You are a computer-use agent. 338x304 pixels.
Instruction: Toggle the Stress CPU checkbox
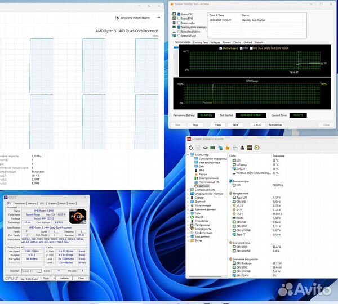pos(179,14)
